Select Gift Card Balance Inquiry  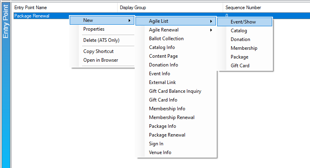(x=176, y=91)
